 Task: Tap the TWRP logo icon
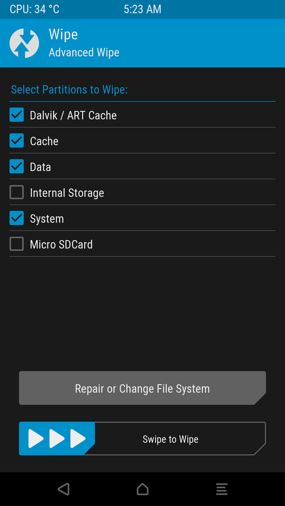[x=24, y=43]
